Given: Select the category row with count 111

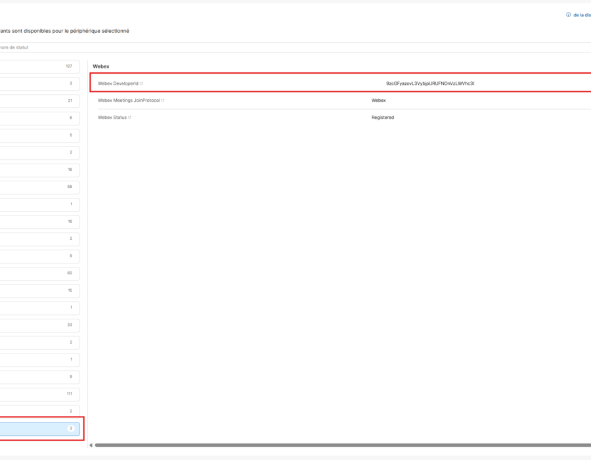Looking at the screenshot, I should pyautogui.click(x=39, y=394).
